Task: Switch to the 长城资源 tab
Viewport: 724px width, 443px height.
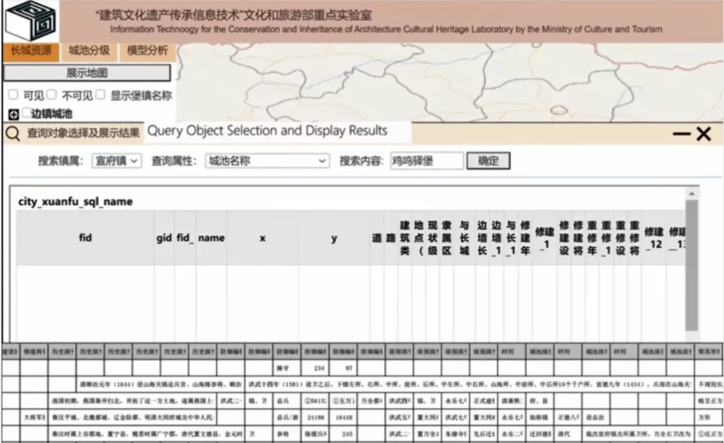Action: coord(30,51)
